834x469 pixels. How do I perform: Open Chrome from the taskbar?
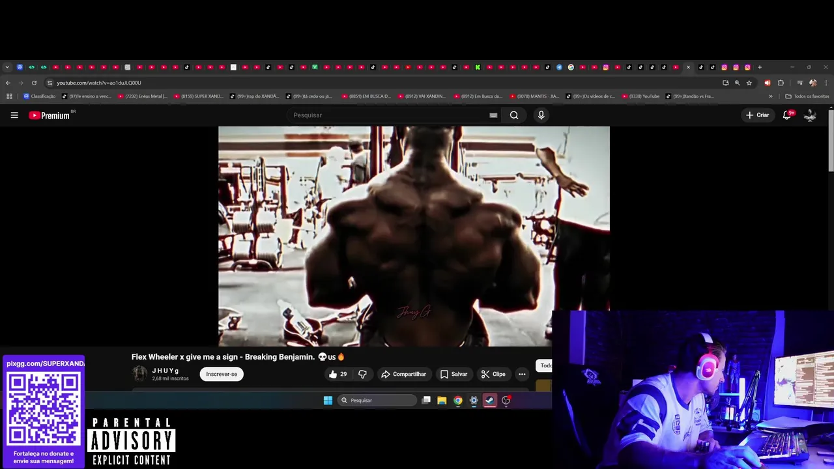pos(458,401)
